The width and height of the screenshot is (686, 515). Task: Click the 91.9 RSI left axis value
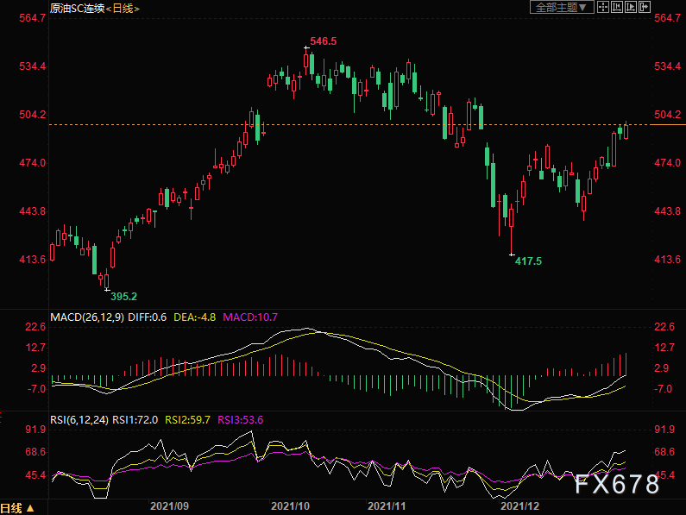point(35,430)
